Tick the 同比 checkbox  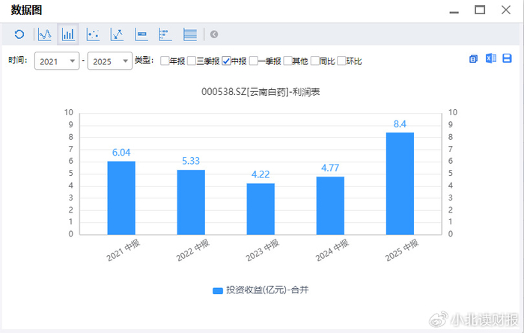pos(315,61)
